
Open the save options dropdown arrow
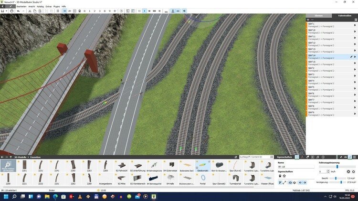pyautogui.click(x=6, y=11)
